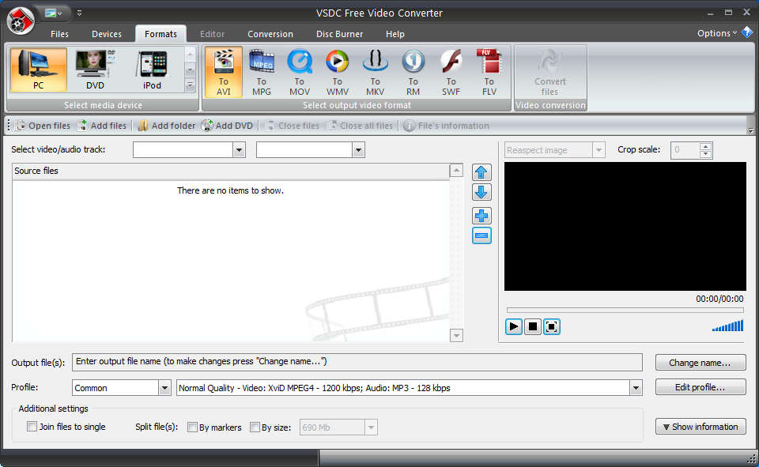Click Open files in the toolbar

pyautogui.click(x=43, y=126)
